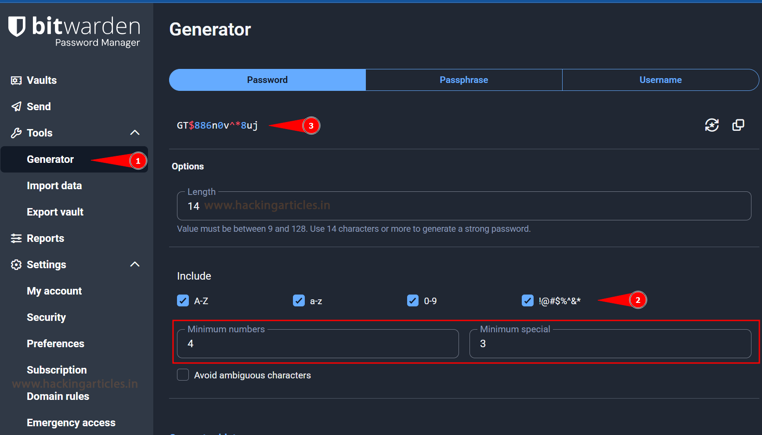Switch to the Passphrase tab

pos(464,80)
